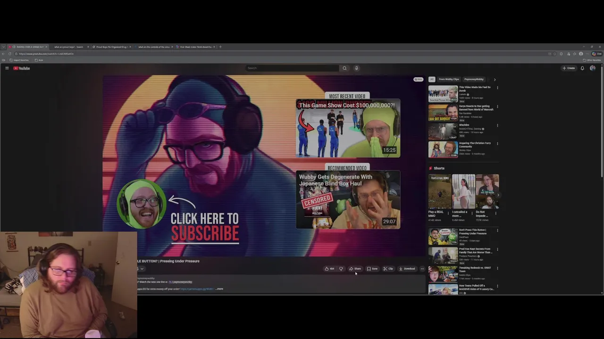Image resolution: width=604 pixels, height=339 pixels.
Task: Open the tab actions dropdown at tab strip start
Action: point(4,47)
